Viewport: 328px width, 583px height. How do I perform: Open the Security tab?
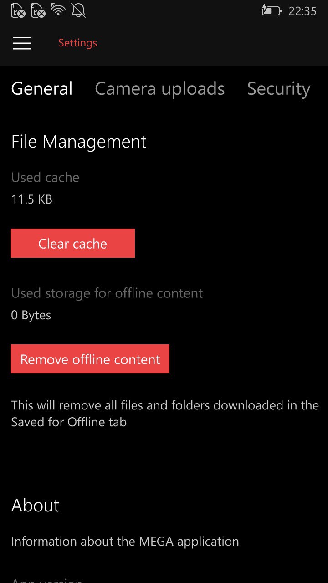click(x=278, y=89)
